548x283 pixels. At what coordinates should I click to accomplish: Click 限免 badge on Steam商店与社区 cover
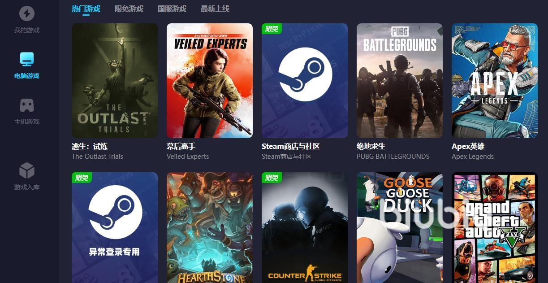[272, 29]
